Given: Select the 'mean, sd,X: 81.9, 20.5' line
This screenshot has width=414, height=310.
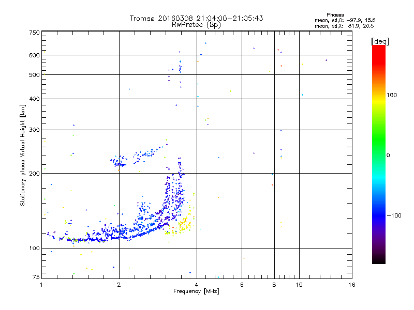Looking at the screenshot, I should [x=344, y=26].
